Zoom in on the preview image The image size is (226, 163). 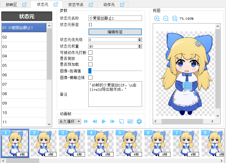tap(157, 19)
